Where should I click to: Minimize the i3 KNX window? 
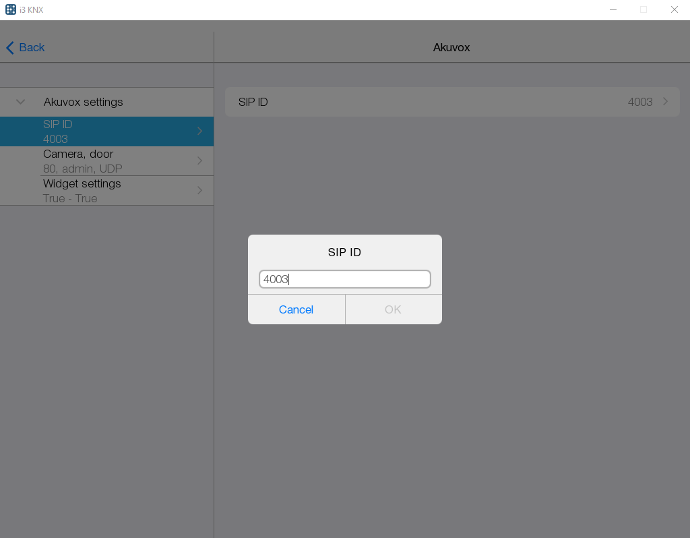pyautogui.click(x=613, y=9)
